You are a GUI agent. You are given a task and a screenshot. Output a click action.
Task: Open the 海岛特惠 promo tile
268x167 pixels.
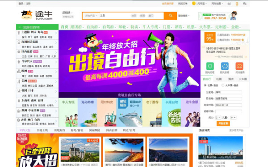point(88,112)
